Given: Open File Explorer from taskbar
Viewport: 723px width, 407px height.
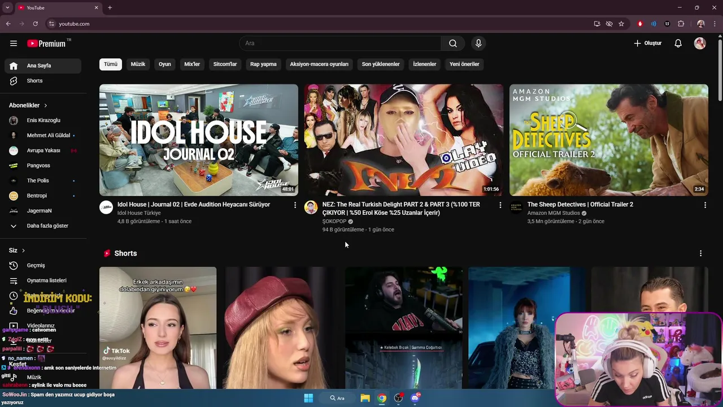Looking at the screenshot, I should pos(365,398).
